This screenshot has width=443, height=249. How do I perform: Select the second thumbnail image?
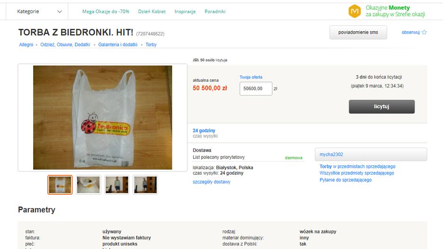tap(89, 185)
